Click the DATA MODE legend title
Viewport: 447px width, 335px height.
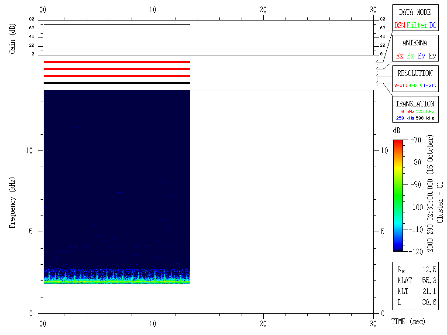pyautogui.click(x=415, y=12)
